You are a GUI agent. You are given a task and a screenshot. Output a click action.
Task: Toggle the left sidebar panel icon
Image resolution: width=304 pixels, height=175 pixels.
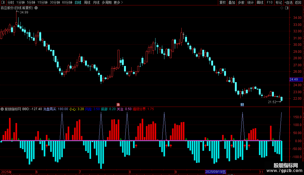[3, 2]
